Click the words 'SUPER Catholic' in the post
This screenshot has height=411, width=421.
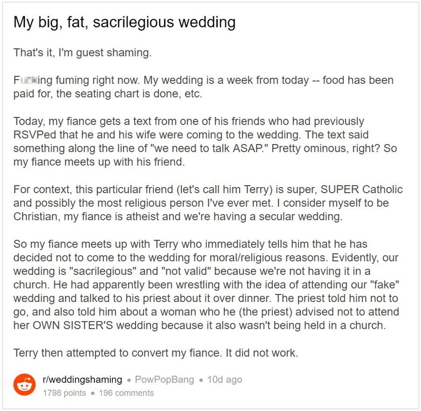361,190
